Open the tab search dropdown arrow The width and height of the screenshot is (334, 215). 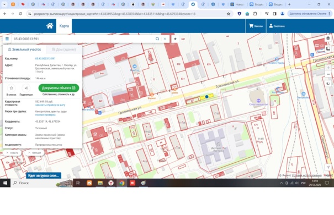point(4,4)
